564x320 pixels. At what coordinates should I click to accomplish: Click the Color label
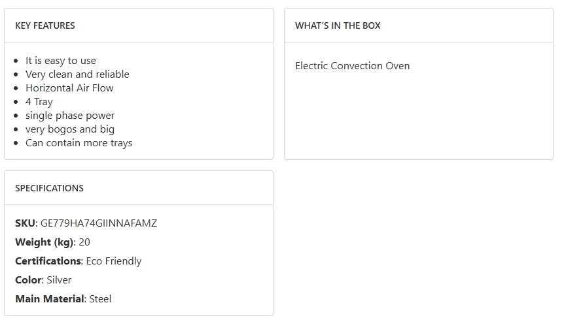tap(28, 280)
